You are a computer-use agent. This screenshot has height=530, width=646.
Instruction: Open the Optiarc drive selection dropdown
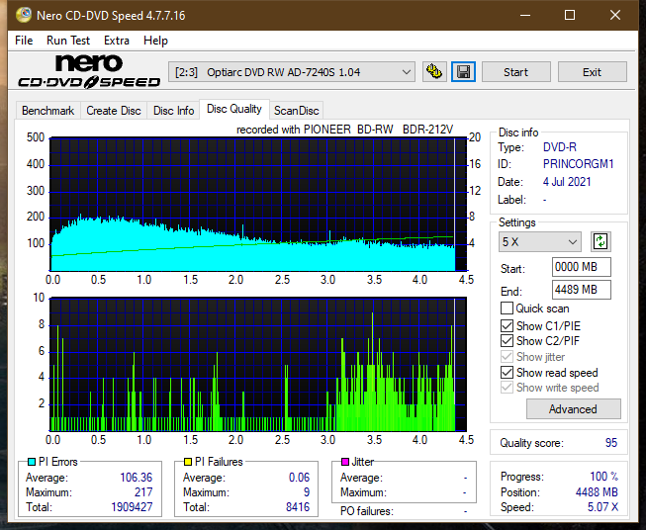292,72
